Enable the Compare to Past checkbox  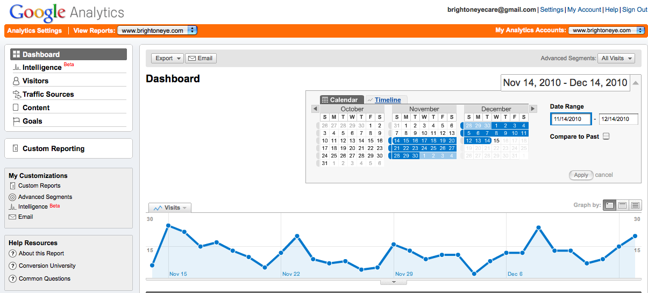point(606,137)
